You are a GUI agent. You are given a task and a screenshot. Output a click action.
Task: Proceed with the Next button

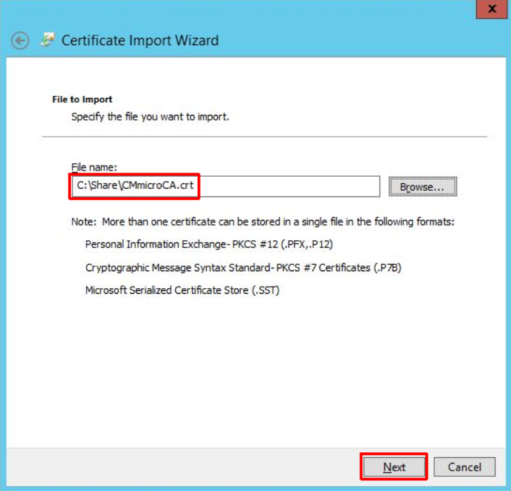point(394,467)
